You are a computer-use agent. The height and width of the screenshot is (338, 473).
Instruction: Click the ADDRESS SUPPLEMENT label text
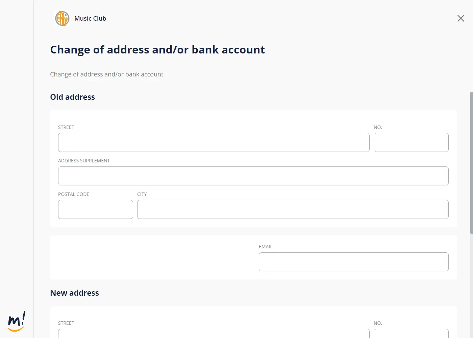84,161
